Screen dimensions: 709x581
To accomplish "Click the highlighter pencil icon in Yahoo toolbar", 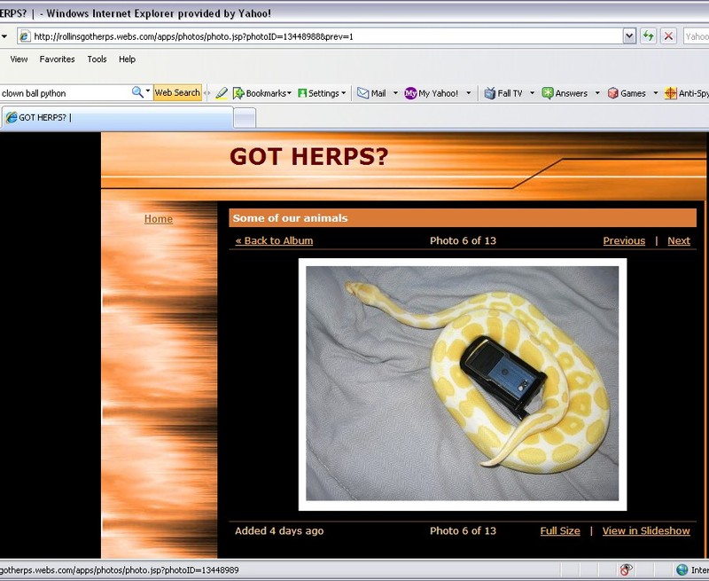I will tap(222, 93).
